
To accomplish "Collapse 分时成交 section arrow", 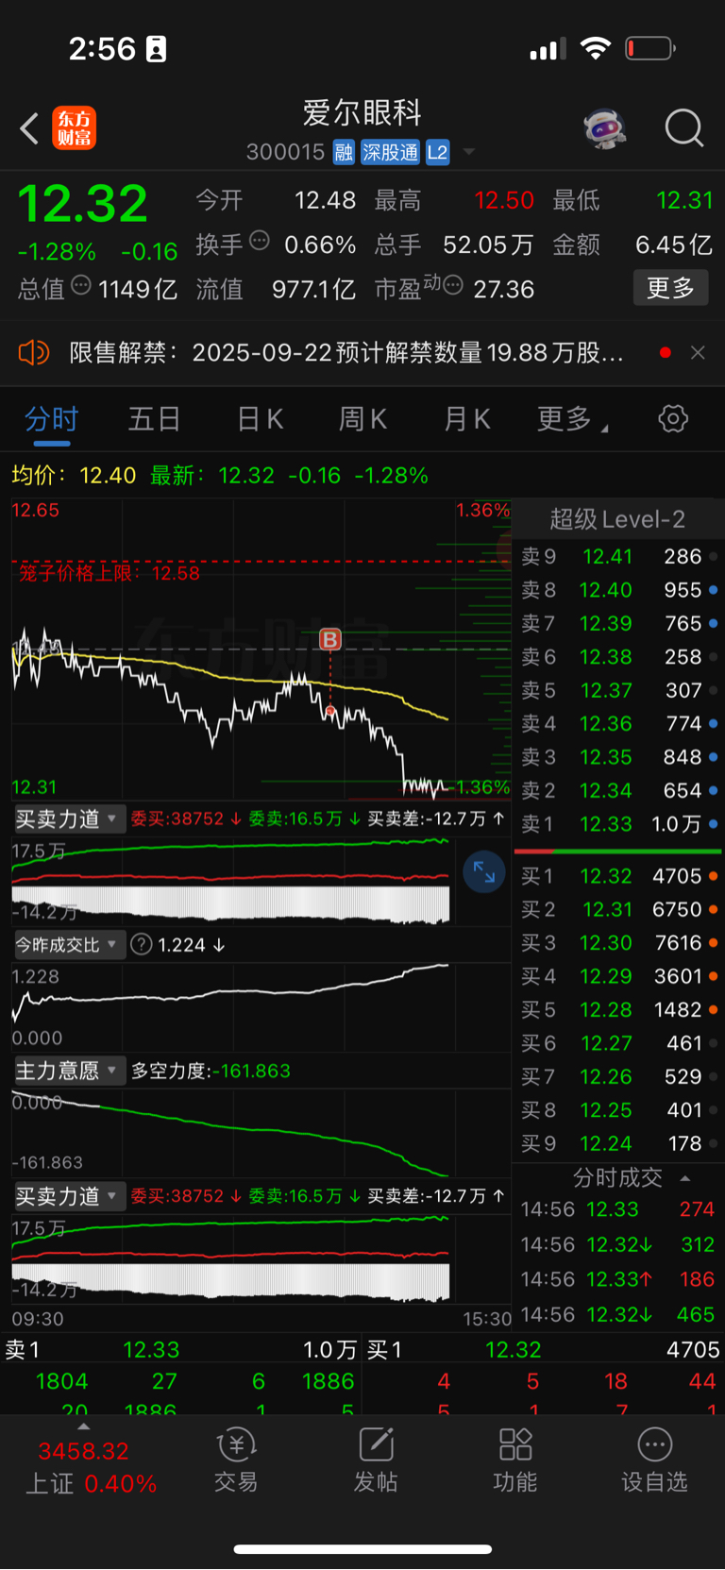I will click(x=685, y=1178).
